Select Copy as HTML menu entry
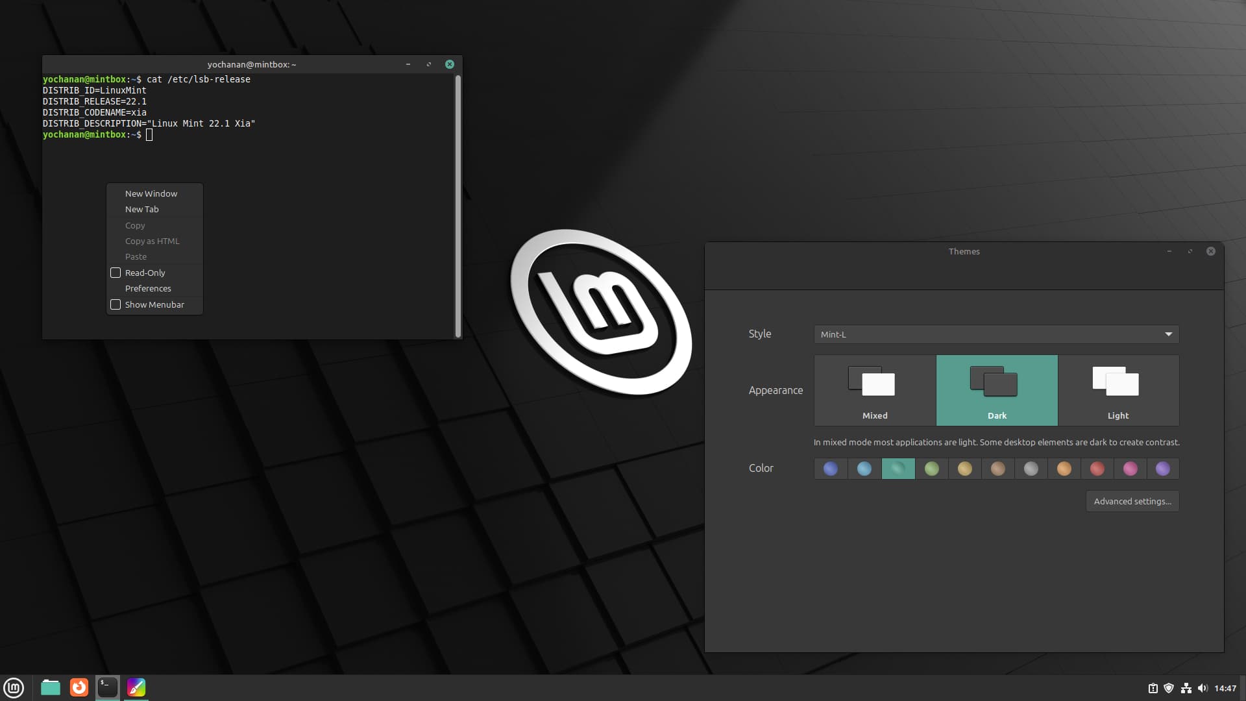Screen dimensions: 1246x701 coord(155,241)
